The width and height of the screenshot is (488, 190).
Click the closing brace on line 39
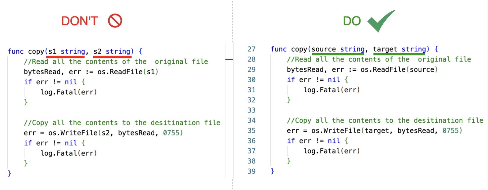click(272, 171)
